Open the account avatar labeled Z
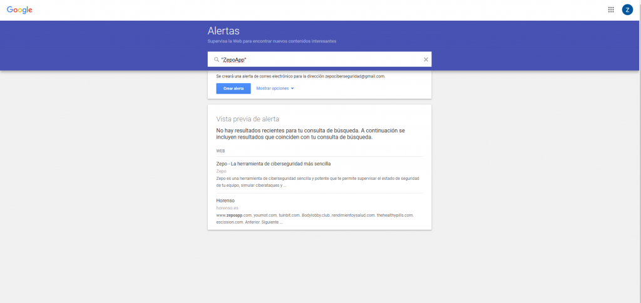 tap(627, 9)
